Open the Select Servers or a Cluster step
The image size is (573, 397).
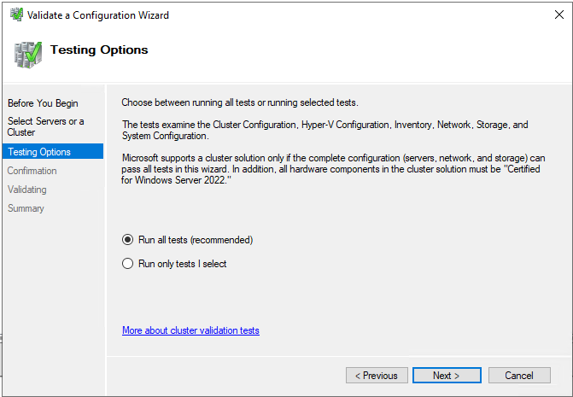45,126
